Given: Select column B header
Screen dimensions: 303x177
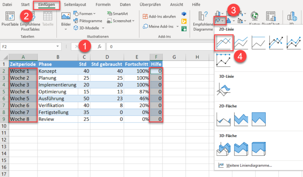Looking at the screenshot, I should tap(58, 57).
